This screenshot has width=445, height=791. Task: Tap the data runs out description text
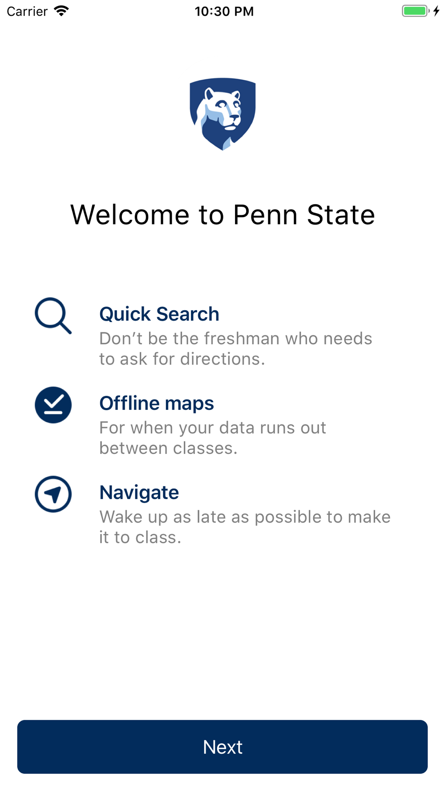(x=213, y=438)
